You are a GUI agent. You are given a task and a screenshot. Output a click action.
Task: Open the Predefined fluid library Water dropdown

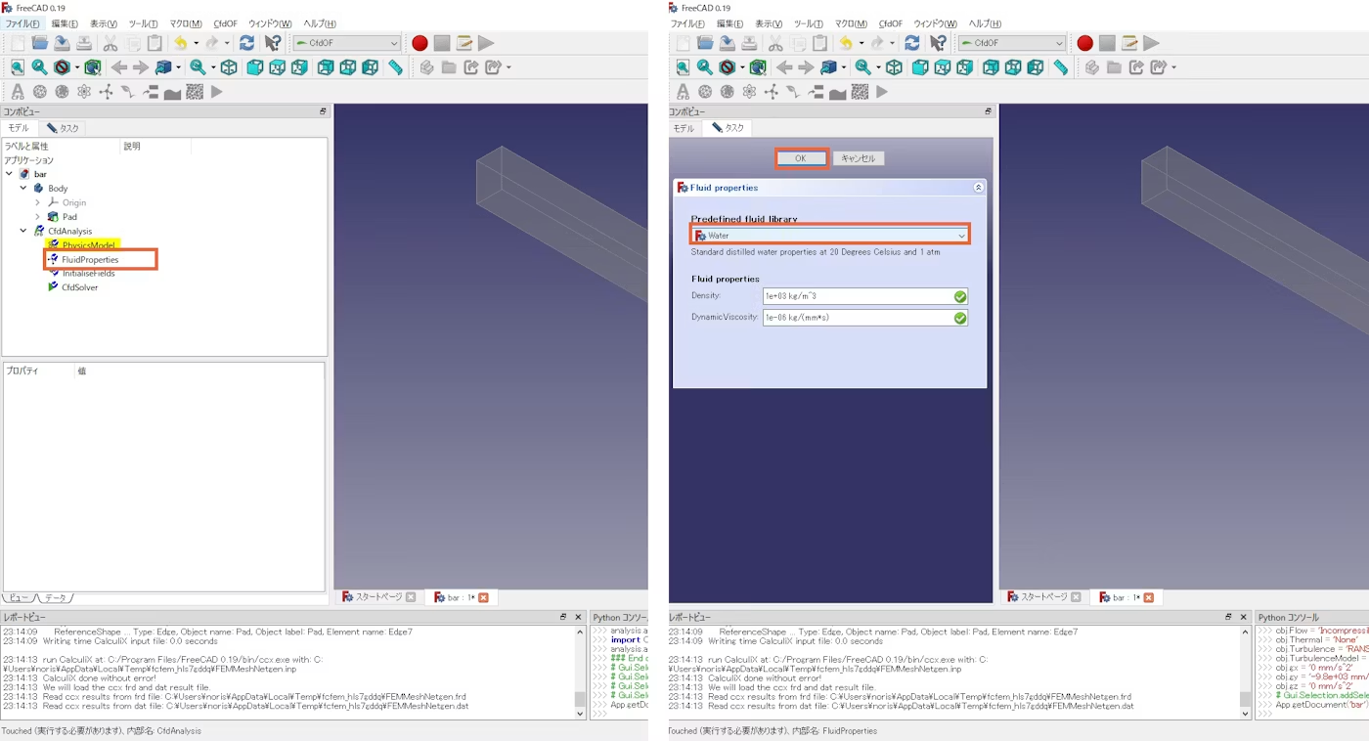pyautogui.click(x=830, y=236)
